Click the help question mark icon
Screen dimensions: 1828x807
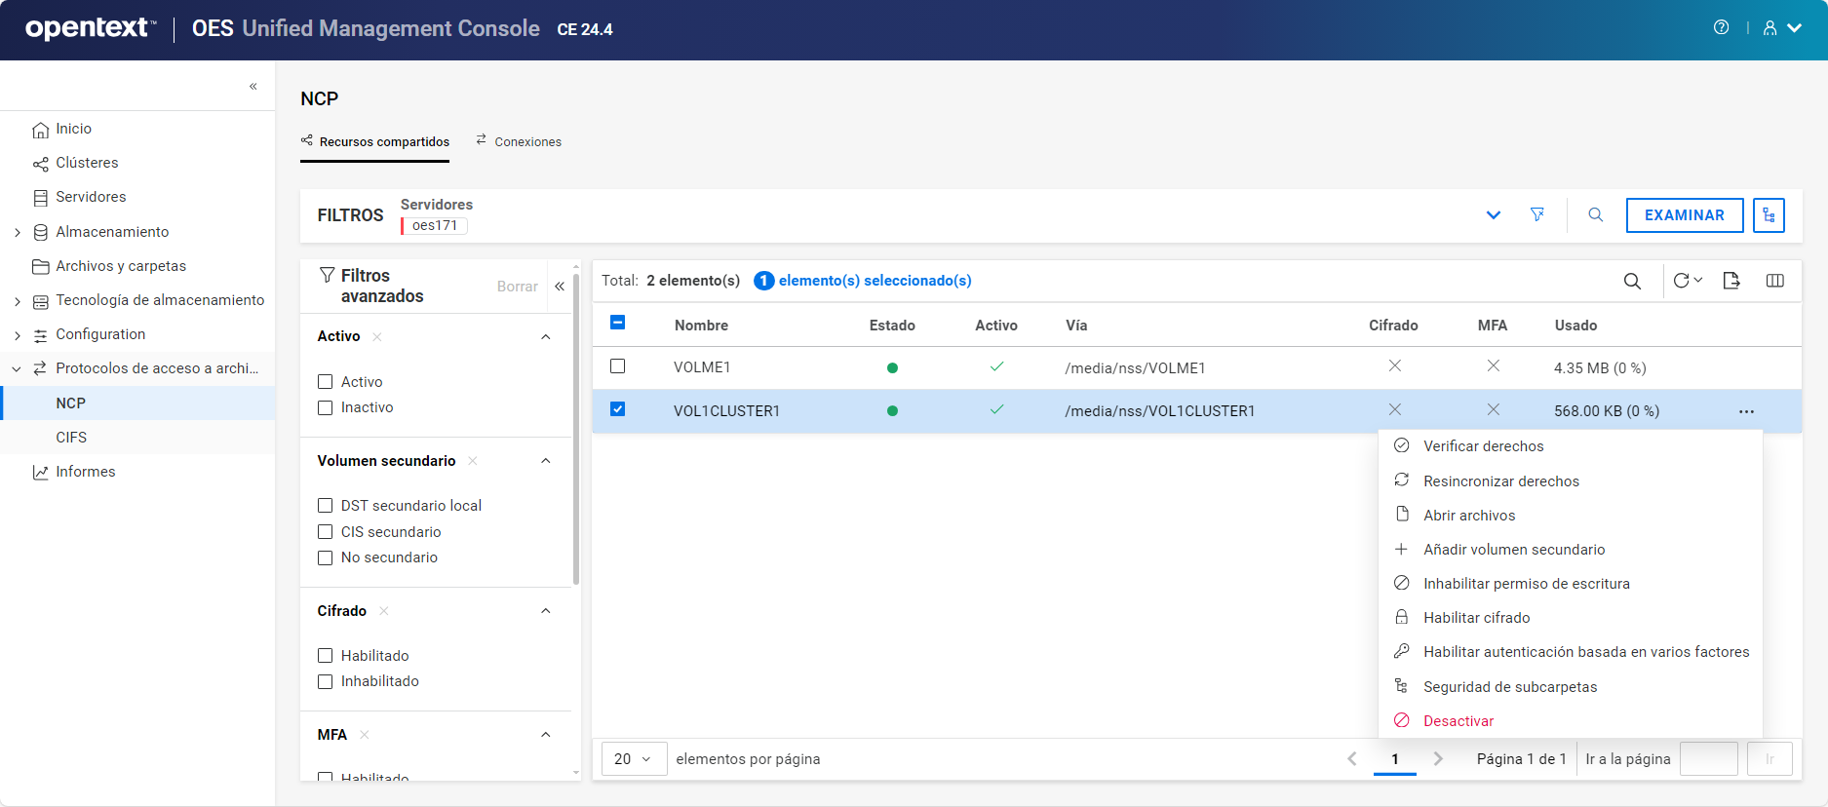1721,27
